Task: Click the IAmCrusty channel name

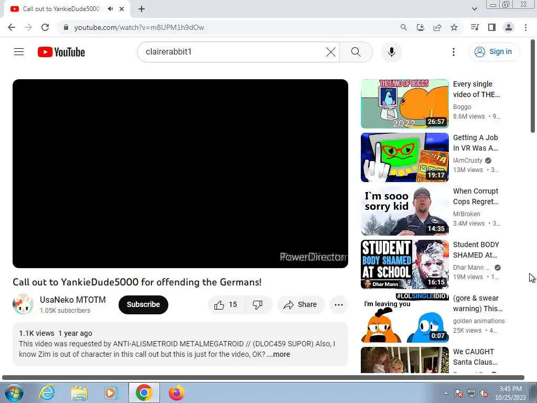Action: [467, 161]
